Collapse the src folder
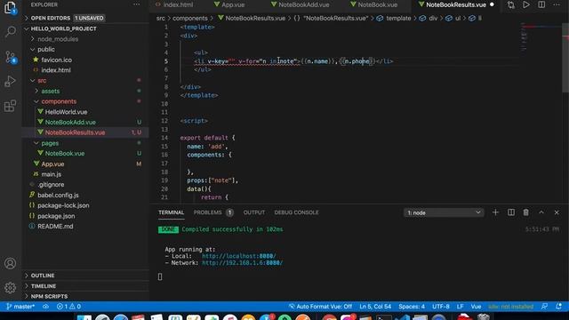The width and height of the screenshot is (569, 320). pyautogui.click(x=42, y=81)
